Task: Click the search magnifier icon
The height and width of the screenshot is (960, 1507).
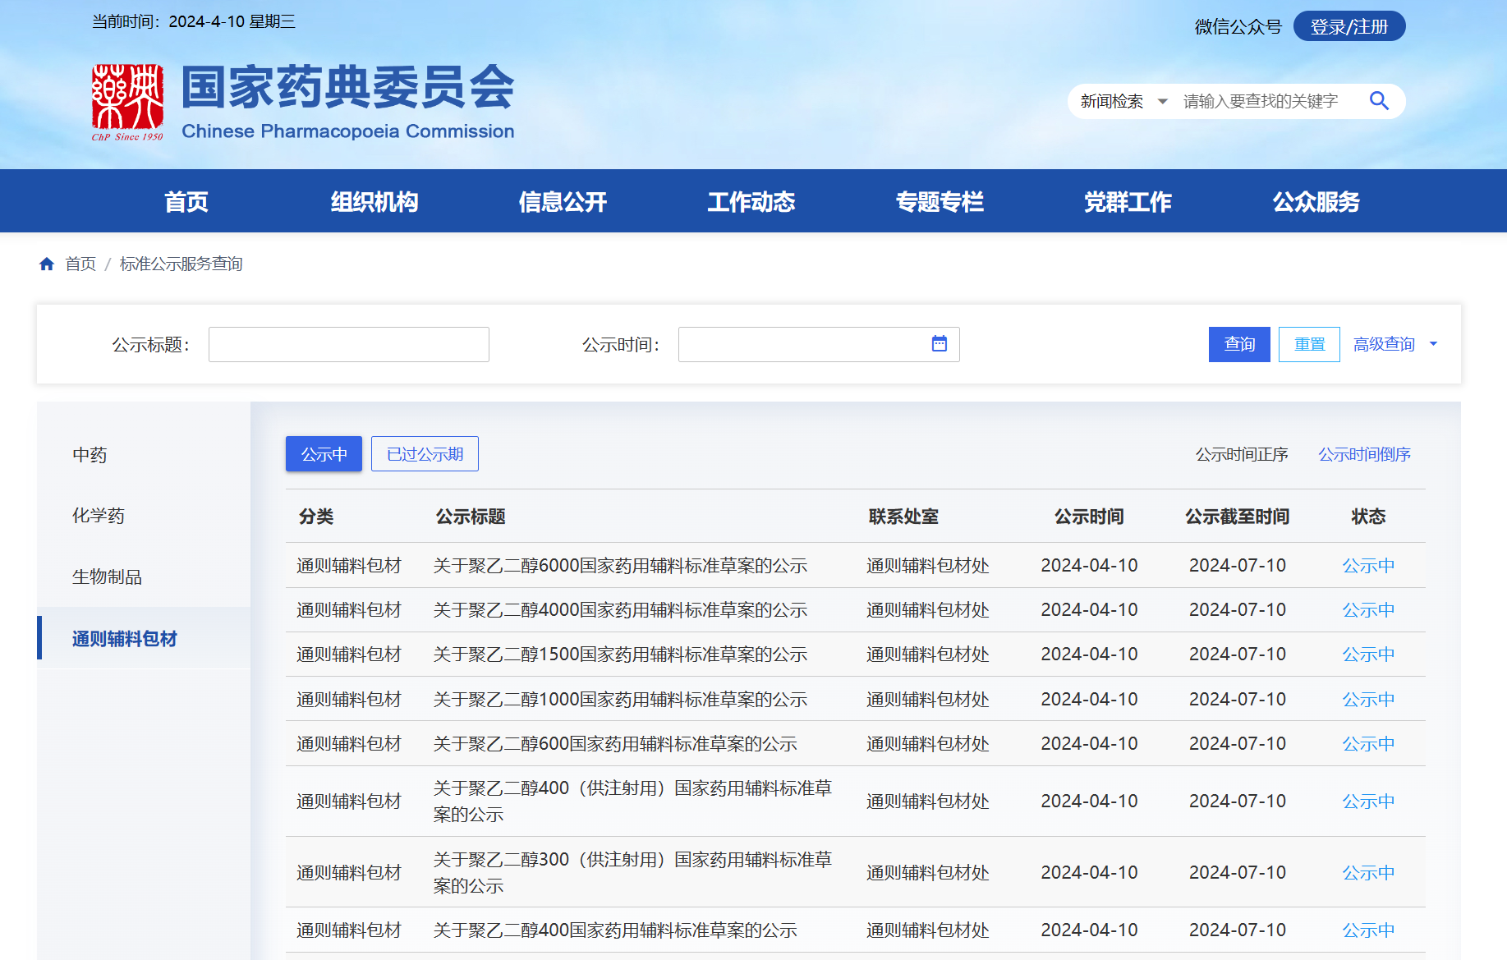Action: point(1379,101)
